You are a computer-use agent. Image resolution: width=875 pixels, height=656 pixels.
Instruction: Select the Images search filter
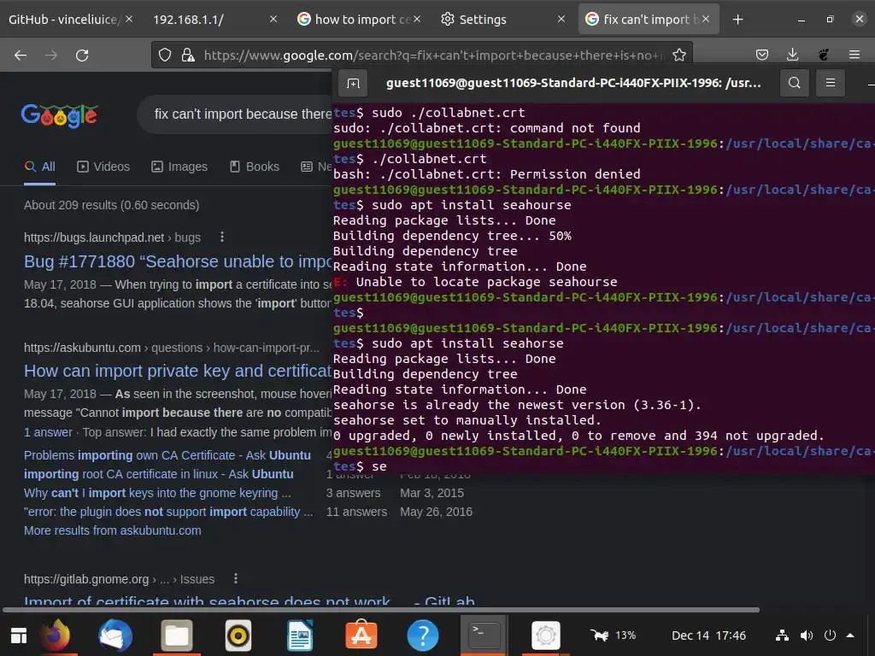[179, 167]
